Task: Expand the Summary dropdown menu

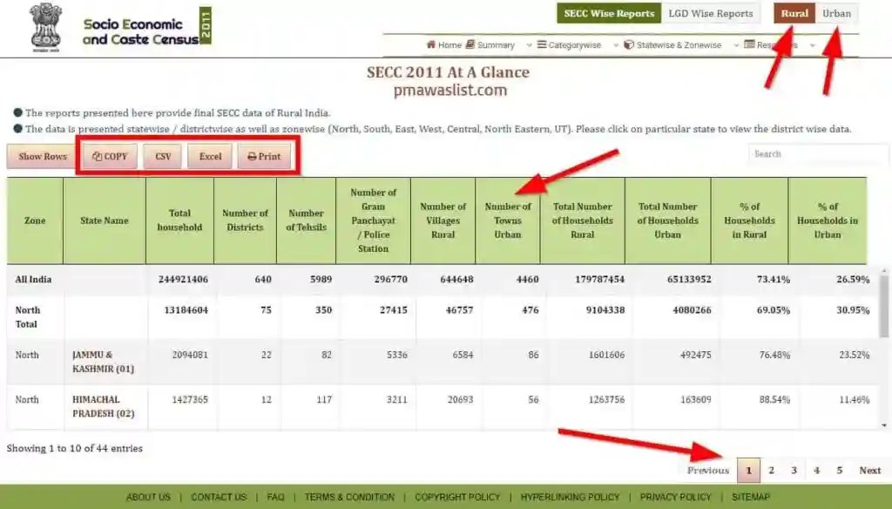Action: click(529, 44)
